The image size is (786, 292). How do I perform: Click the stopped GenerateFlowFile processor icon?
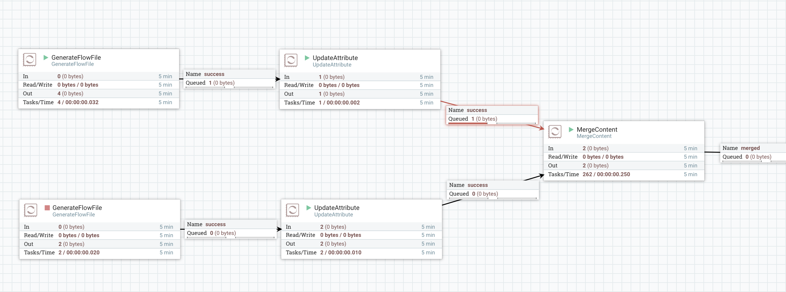tap(31, 210)
